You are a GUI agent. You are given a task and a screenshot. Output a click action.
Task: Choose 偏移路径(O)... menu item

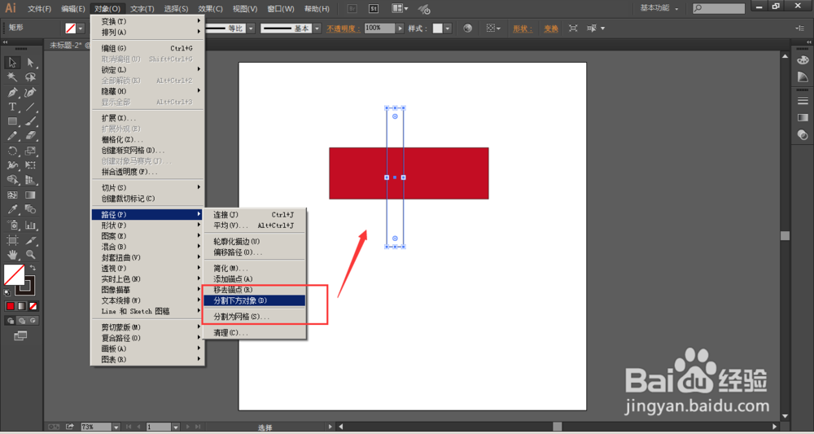[254, 252]
